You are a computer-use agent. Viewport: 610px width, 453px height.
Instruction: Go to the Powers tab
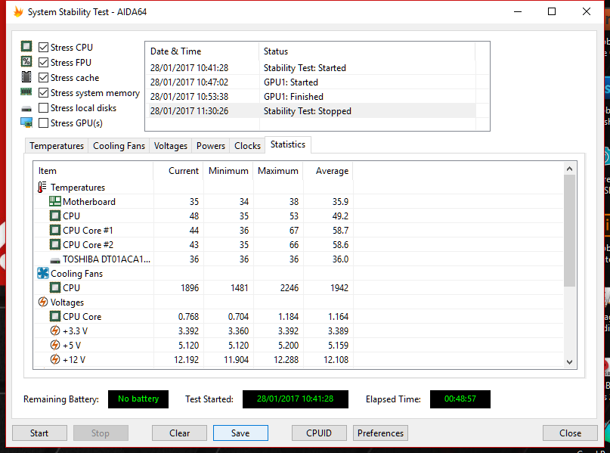click(x=210, y=146)
